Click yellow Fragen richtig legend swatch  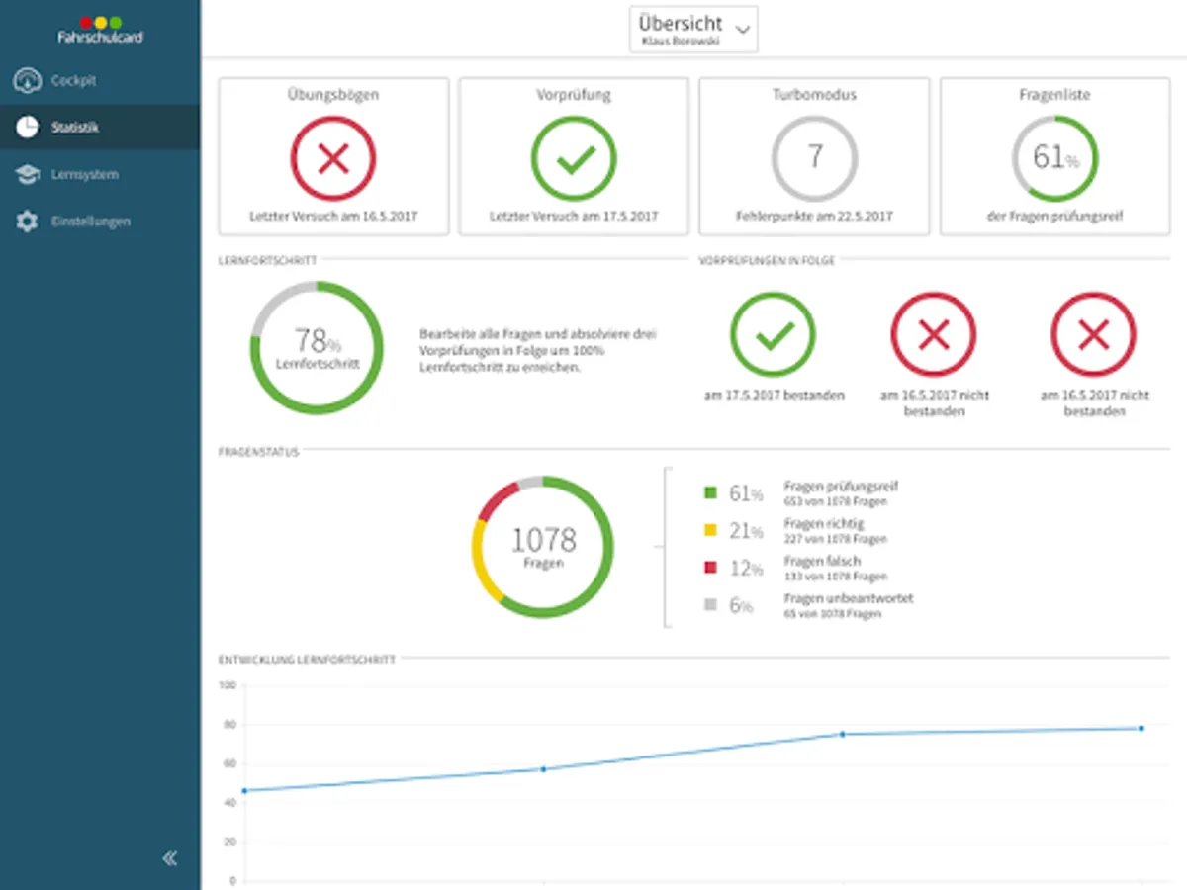point(709,530)
